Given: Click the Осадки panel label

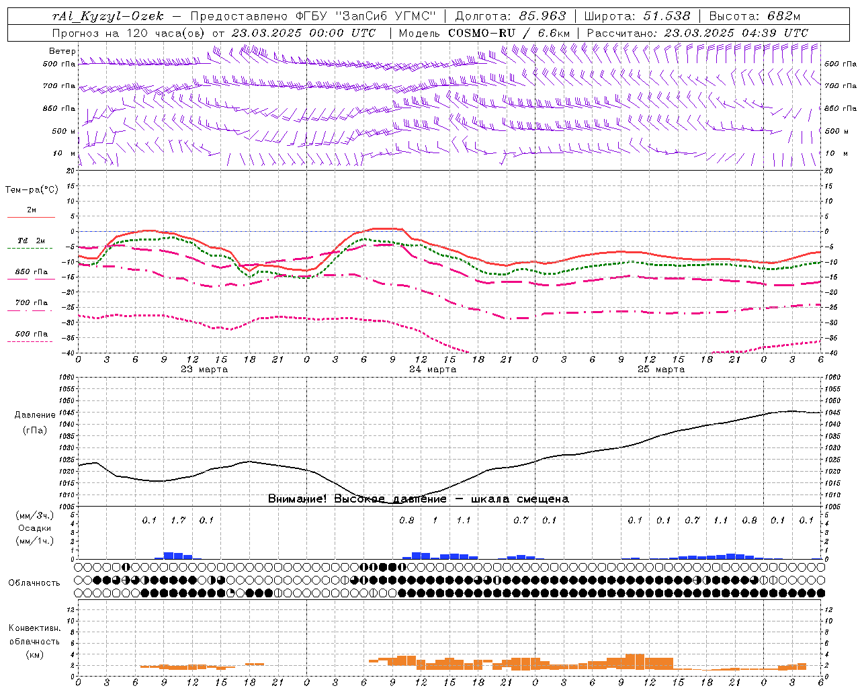Looking at the screenshot, I should [x=35, y=528].
